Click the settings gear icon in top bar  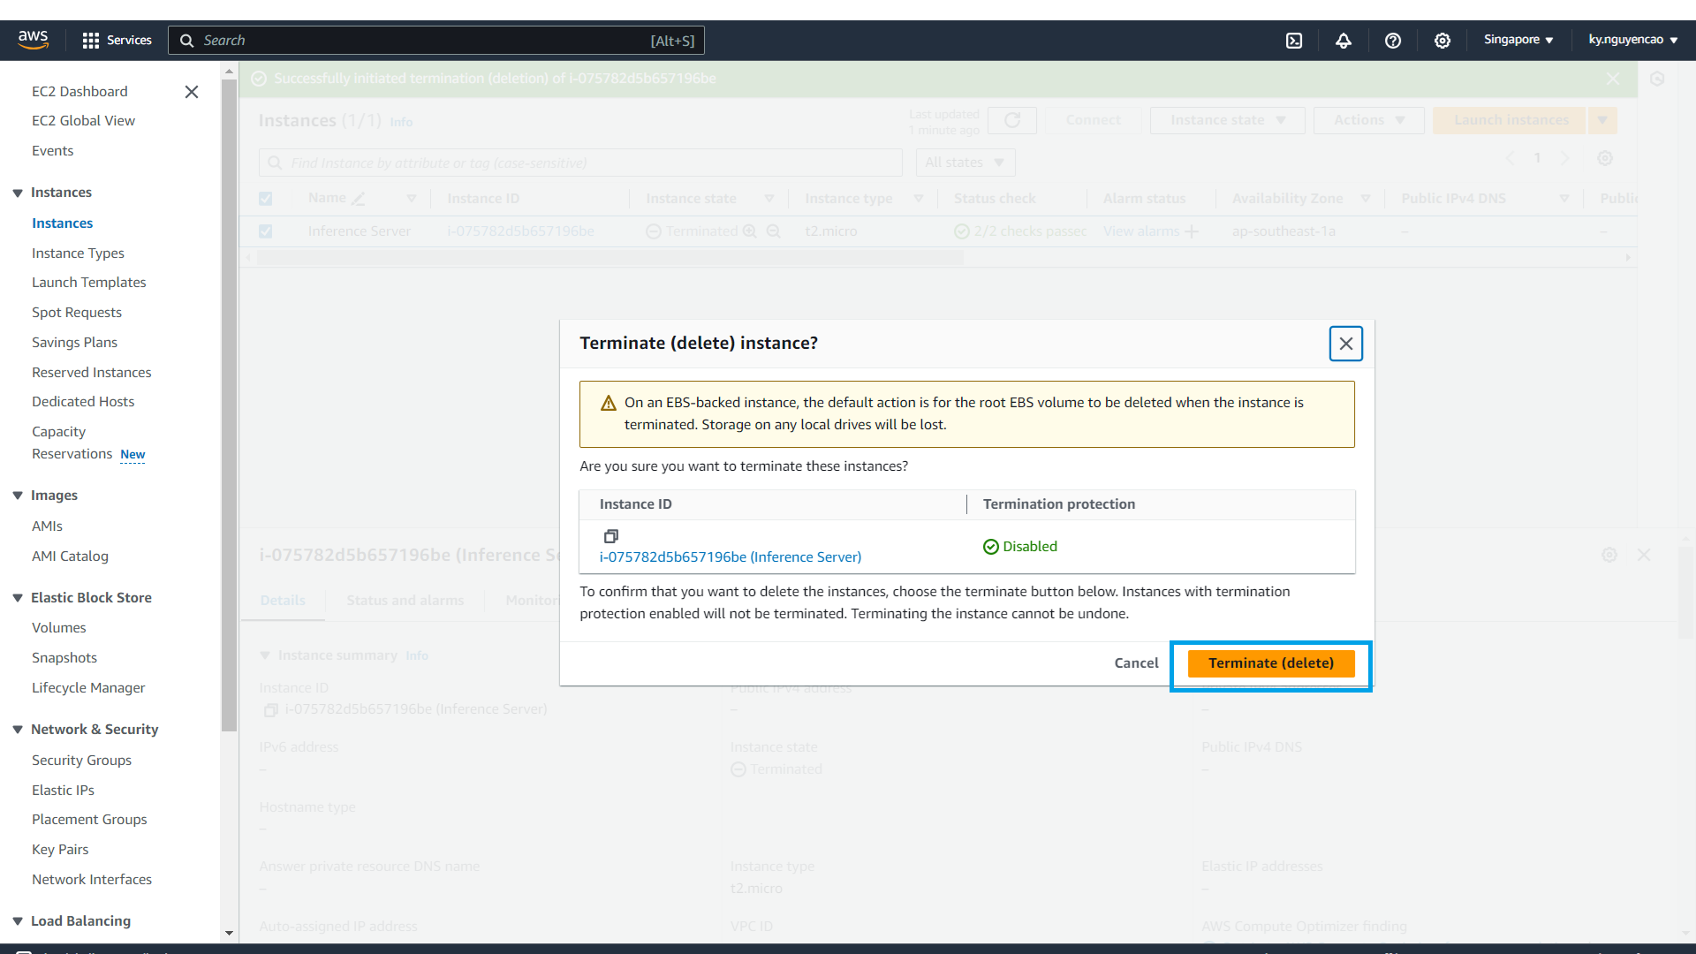coord(1442,41)
